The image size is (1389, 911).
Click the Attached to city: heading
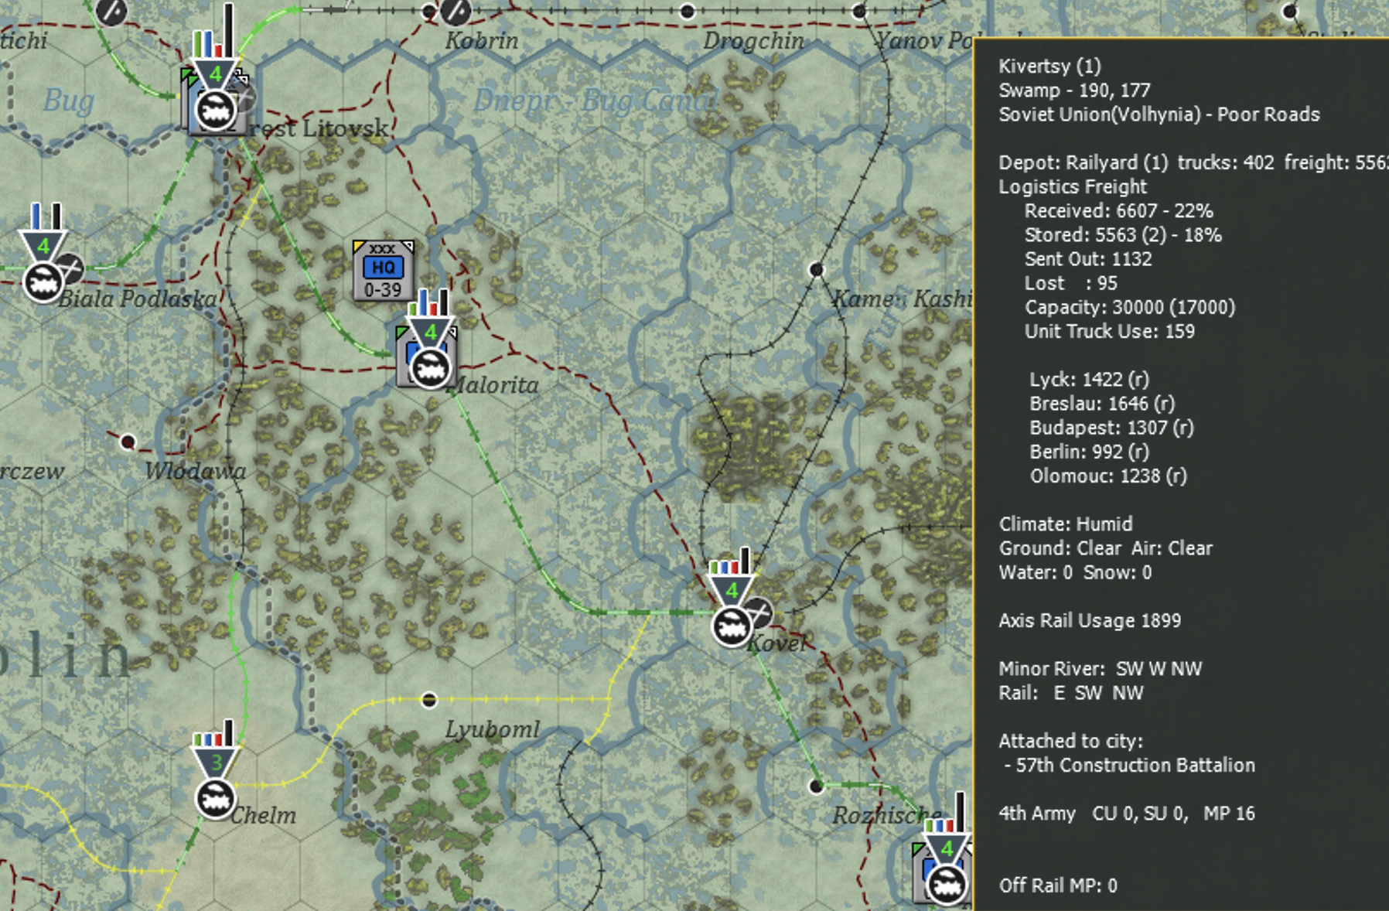1070,741
